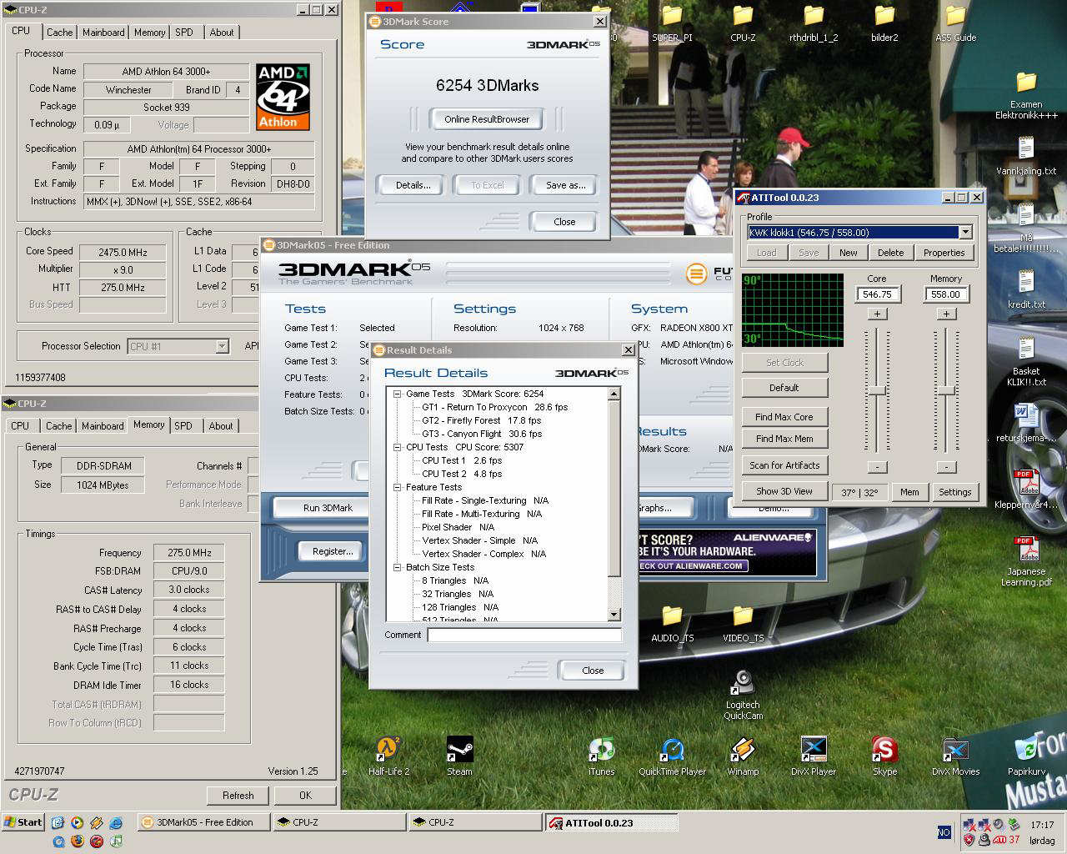
Task: Open the DivX Movies shortcut
Action: click(955, 757)
